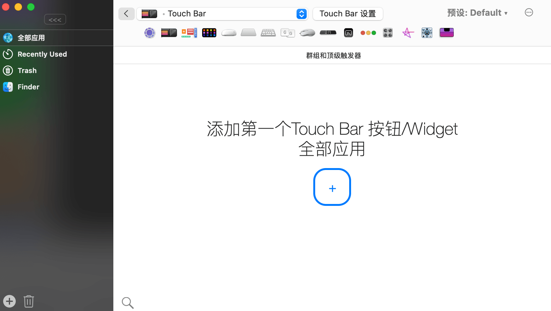This screenshot has width=551, height=311.
Task: Select the pink star drawing gestures icon
Action: 408,33
